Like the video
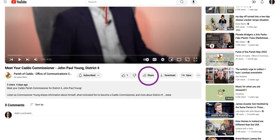This screenshot has width=280, height=140. (125, 75)
